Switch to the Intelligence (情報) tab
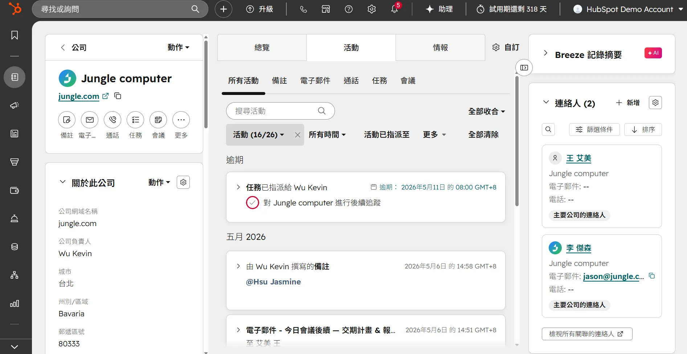The width and height of the screenshot is (687, 354). point(440,47)
